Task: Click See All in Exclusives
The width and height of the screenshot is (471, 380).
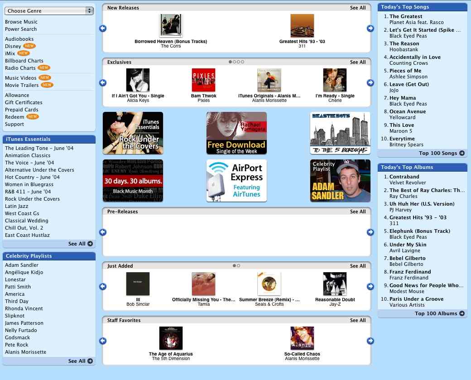Action: click(x=358, y=62)
